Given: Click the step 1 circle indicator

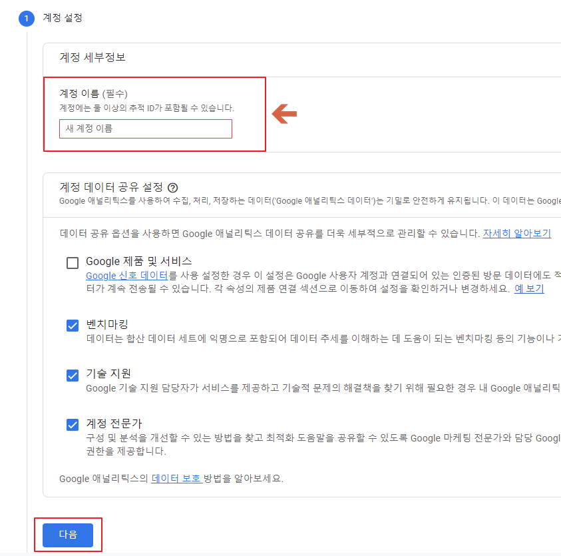Looking at the screenshot, I should 26,18.
